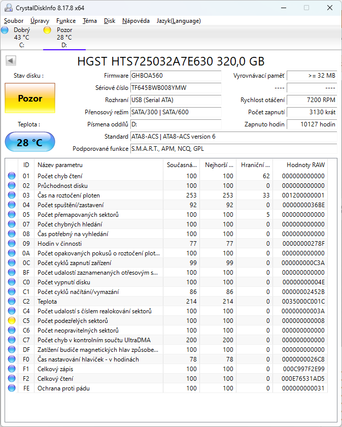Open the Funkce menu
Image resolution: width=342 pixels, height=427 pixels.
pos(66,21)
